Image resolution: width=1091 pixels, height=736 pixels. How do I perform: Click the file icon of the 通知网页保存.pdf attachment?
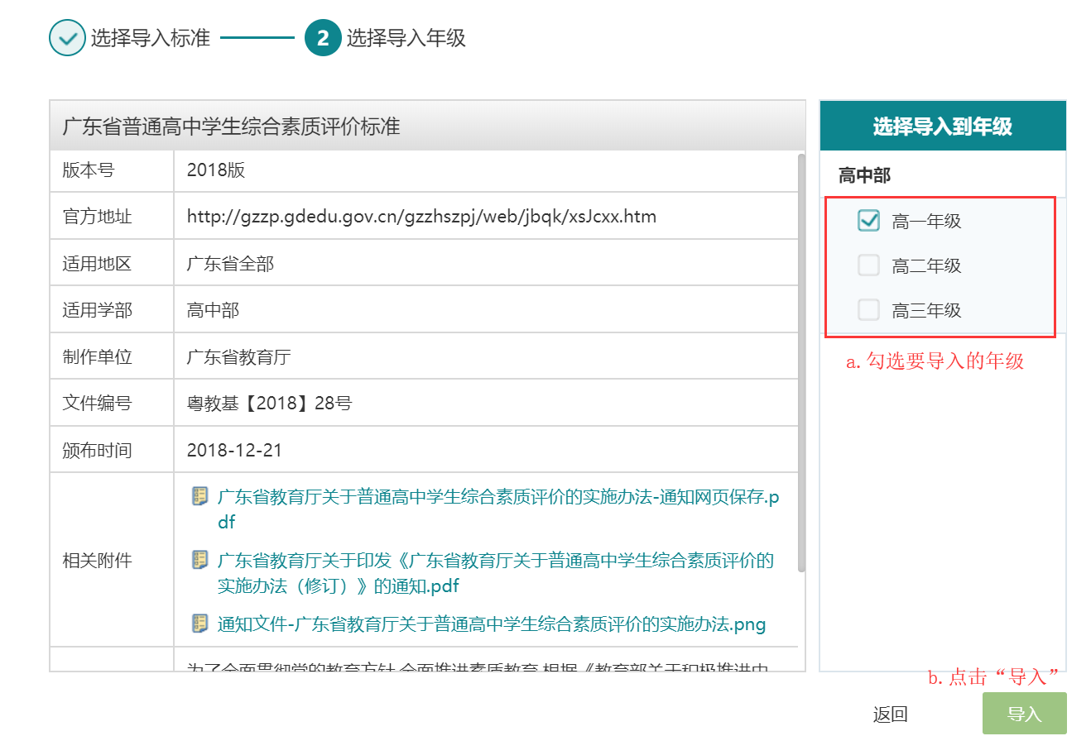pos(199,496)
